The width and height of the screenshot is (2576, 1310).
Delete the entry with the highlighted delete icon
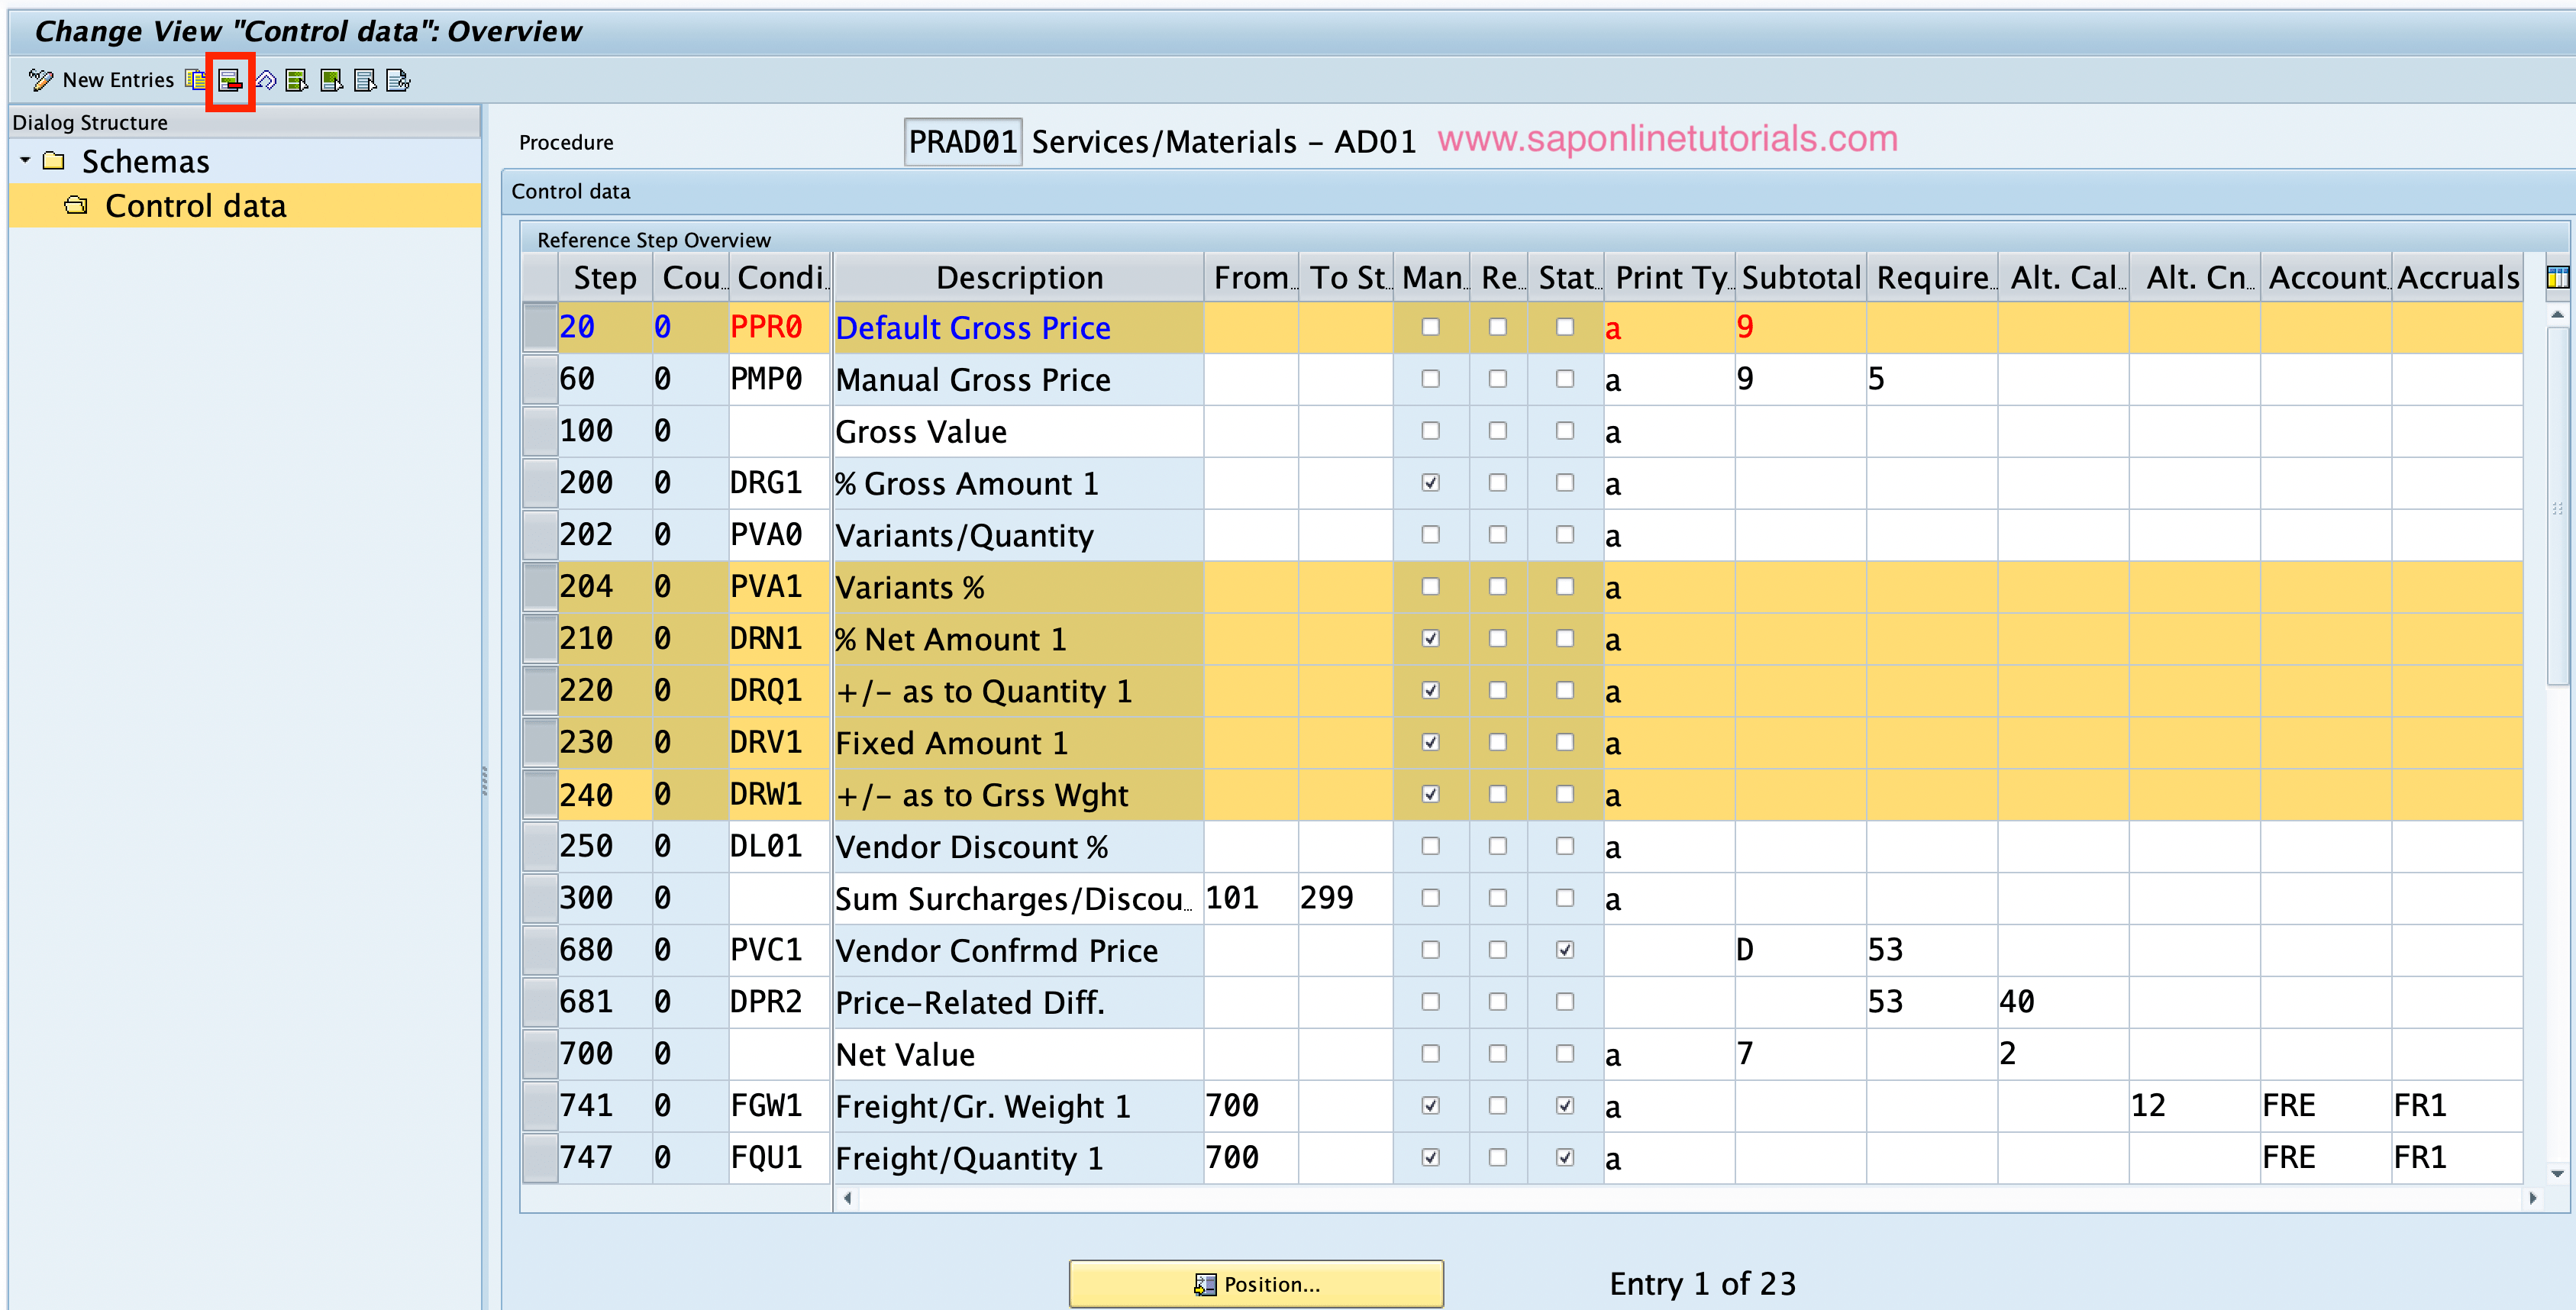click(229, 80)
